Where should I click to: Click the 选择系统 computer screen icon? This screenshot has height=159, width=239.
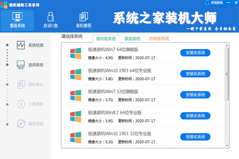[x=21, y=65]
